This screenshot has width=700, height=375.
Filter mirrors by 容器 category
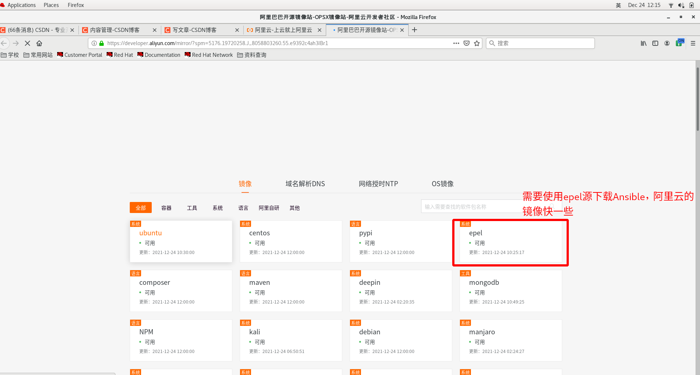[x=166, y=208]
